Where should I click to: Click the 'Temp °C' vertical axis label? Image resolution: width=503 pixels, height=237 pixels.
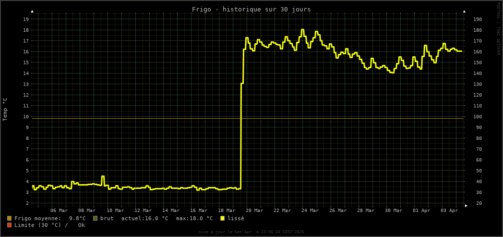tap(5, 109)
